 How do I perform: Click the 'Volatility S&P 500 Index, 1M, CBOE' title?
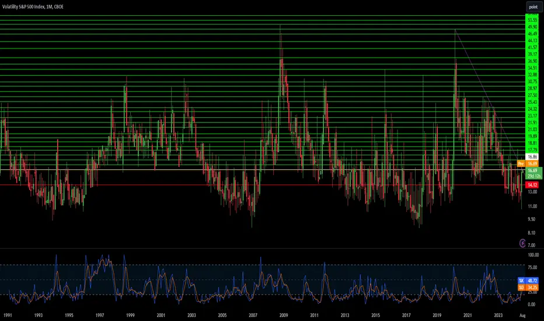(33, 6)
